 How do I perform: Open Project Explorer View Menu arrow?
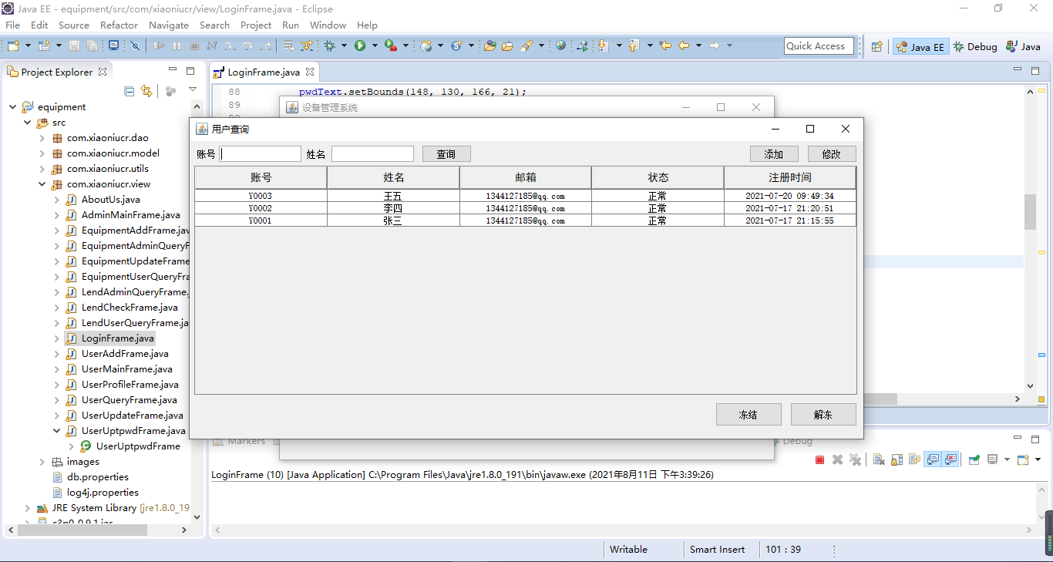tap(193, 91)
